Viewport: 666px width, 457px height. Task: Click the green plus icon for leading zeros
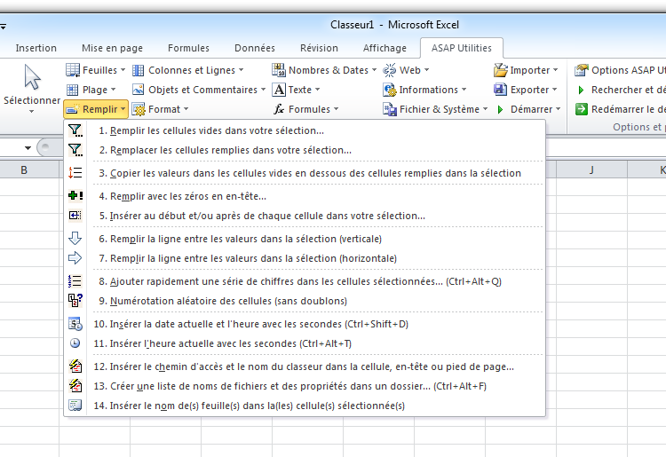[75, 195]
